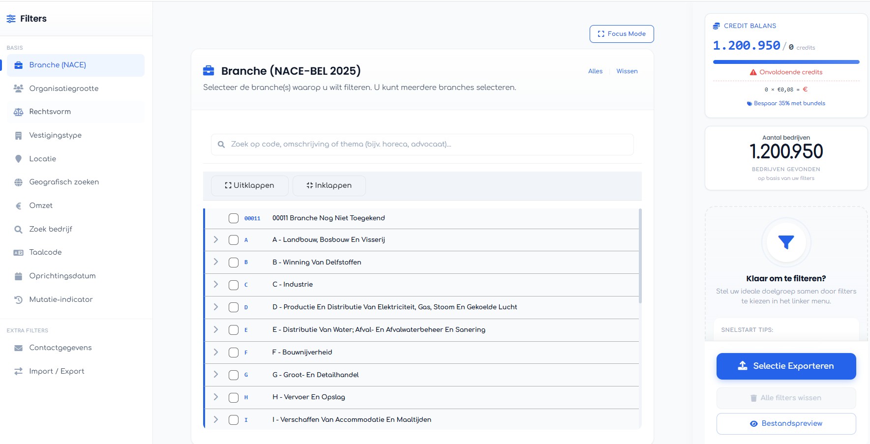Click the calendar icon beside Oprichtingsdatum

coord(18,276)
